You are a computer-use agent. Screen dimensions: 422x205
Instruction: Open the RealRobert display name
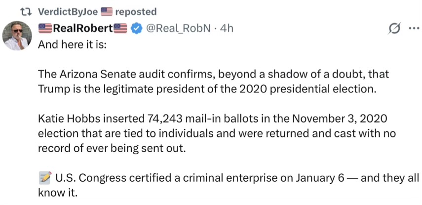tap(82, 29)
